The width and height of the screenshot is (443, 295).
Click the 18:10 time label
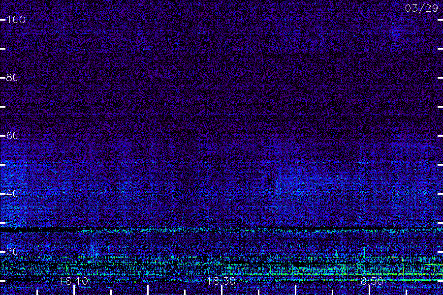(x=74, y=281)
